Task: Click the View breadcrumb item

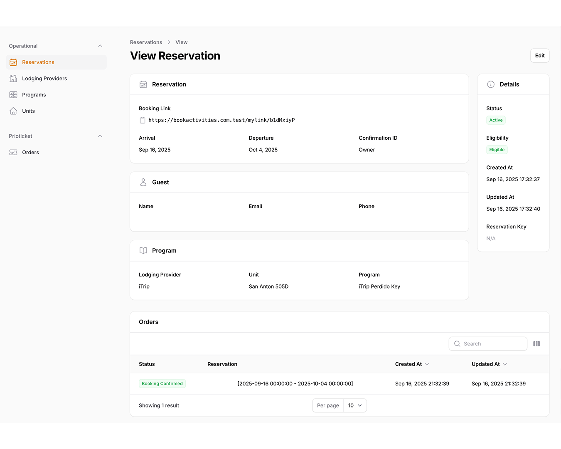Action: pos(182,42)
